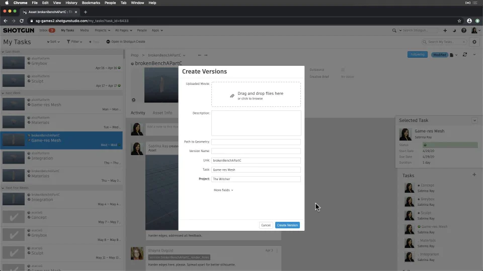Expand the More fields section

tap(223, 190)
